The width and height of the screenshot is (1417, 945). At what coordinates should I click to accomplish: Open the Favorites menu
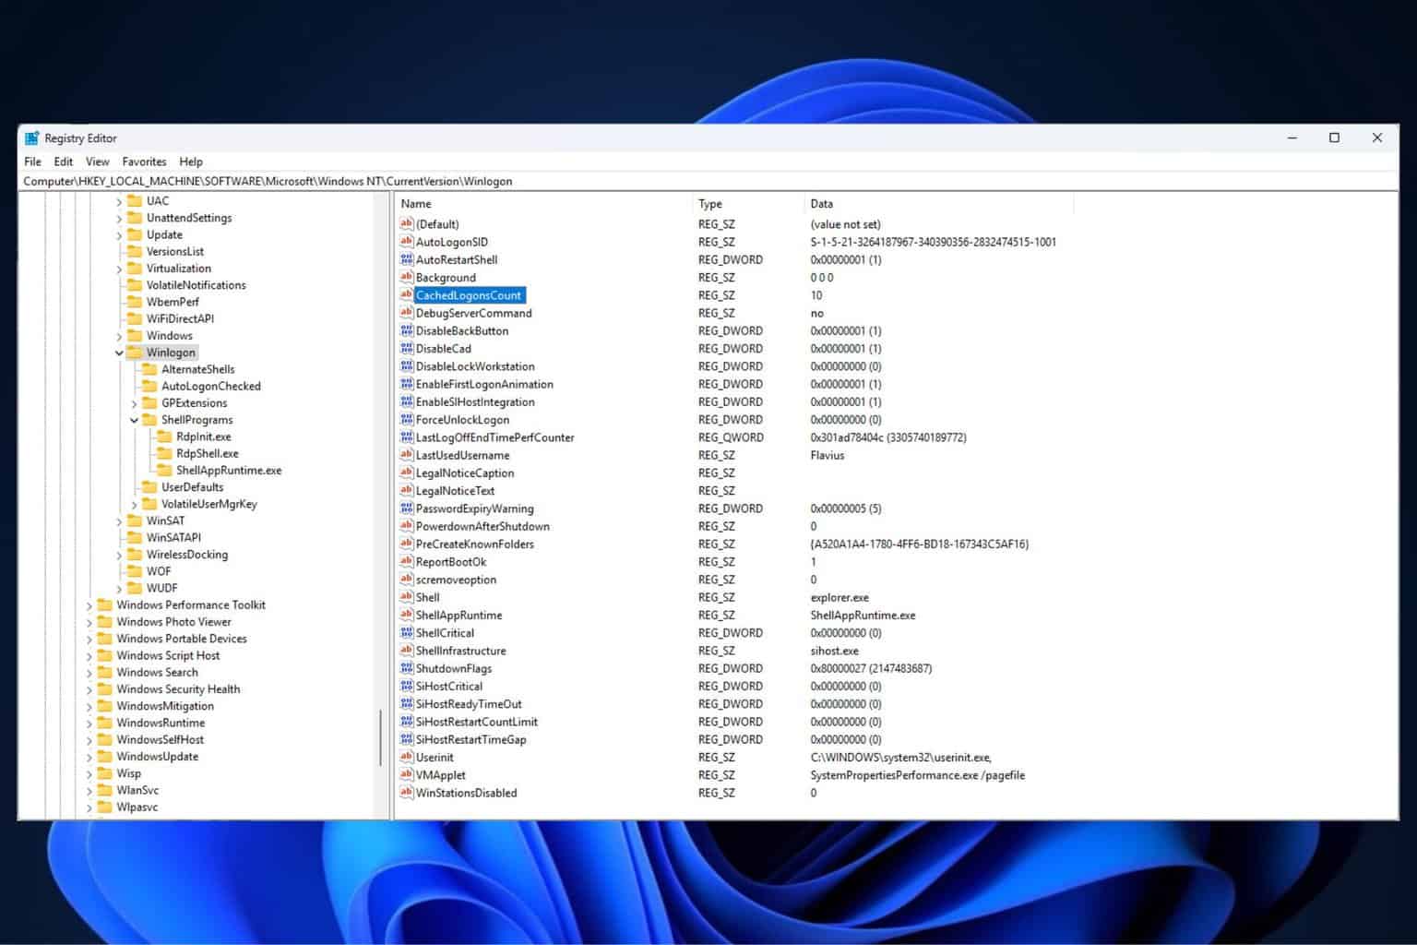(x=144, y=161)
